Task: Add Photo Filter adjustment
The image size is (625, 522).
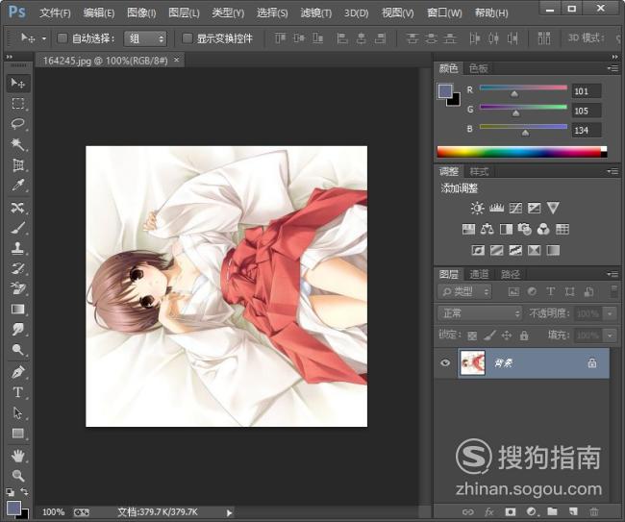Action: [x=525, y=229]
